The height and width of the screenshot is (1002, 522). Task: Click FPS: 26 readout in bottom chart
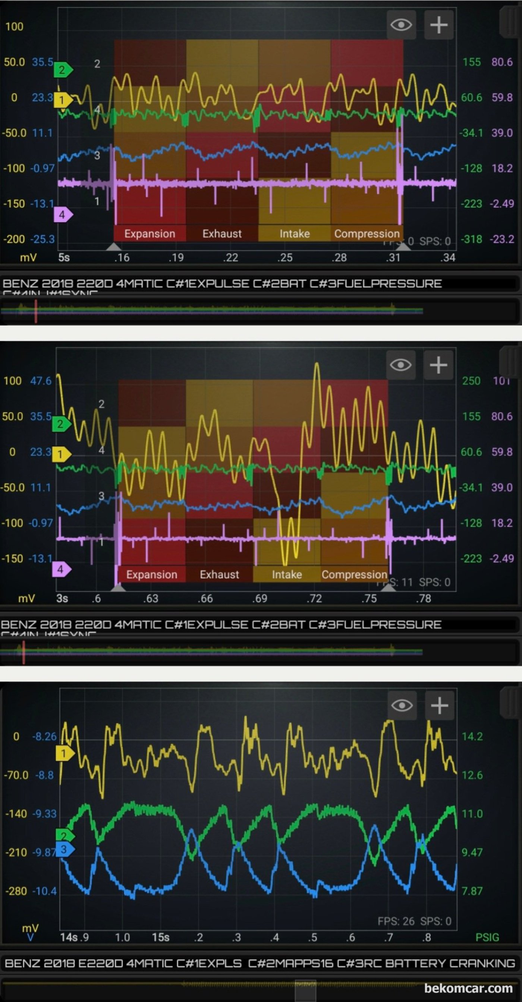(x=396, y=921)
